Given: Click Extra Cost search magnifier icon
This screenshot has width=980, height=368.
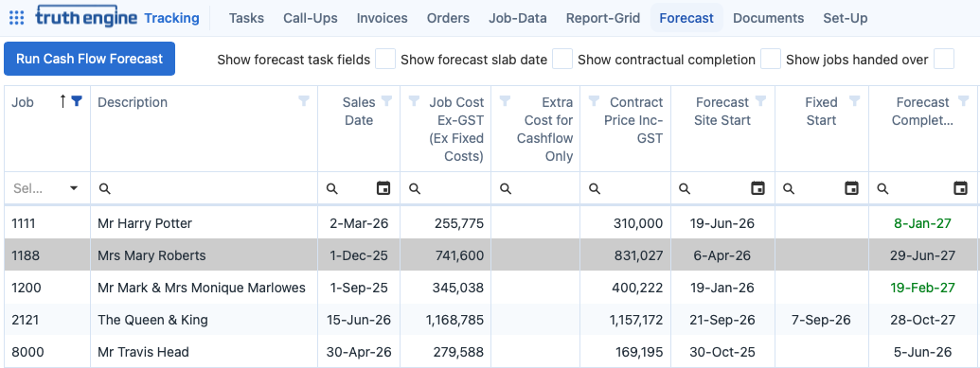Looking at the screenshot, I should click(x=506, y=188).
